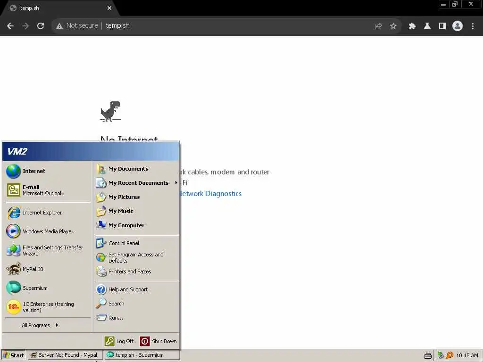The width and height of the screenshot is (483, 362).
Task: Open Set Program Access and Defaults
Action: [x=137, y=257]
